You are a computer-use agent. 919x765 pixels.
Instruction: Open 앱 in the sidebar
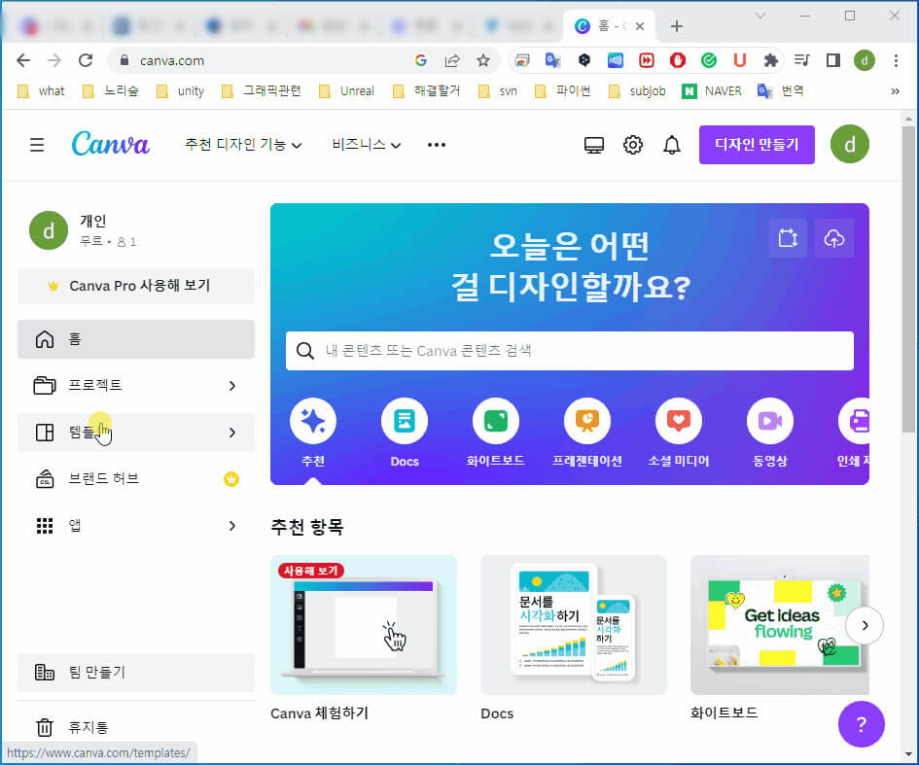click(136, 526)
